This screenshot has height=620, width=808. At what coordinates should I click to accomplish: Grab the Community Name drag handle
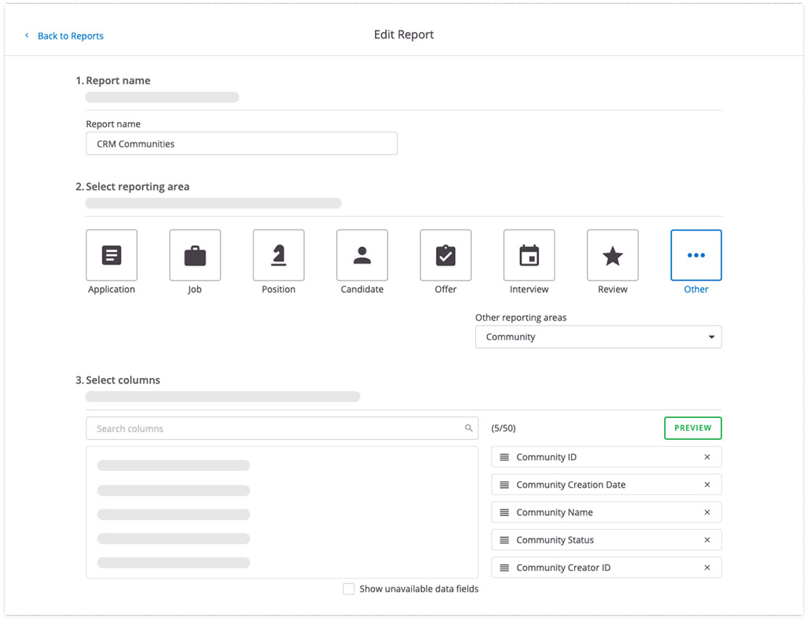click(x=504, y=512)
